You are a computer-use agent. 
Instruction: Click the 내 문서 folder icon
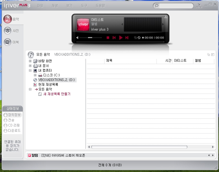coord(35,66)
